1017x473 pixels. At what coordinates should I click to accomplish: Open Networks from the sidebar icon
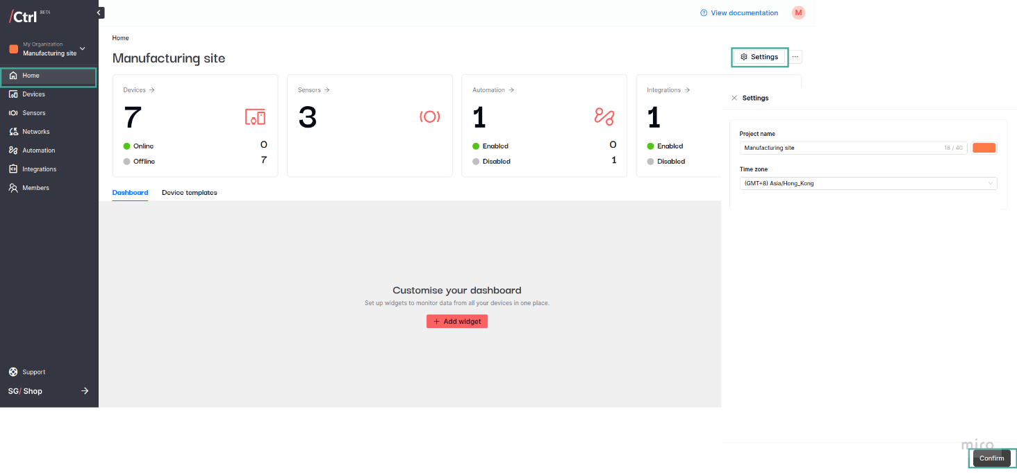(13, 132)
